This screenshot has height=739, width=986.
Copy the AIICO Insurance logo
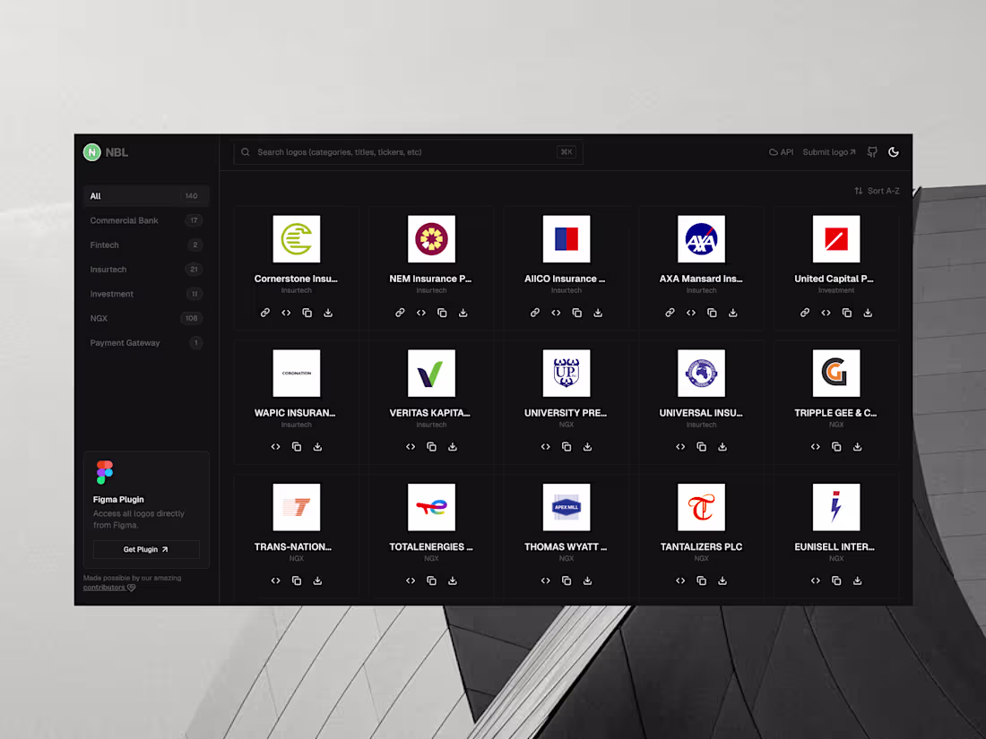pos(577,313)
